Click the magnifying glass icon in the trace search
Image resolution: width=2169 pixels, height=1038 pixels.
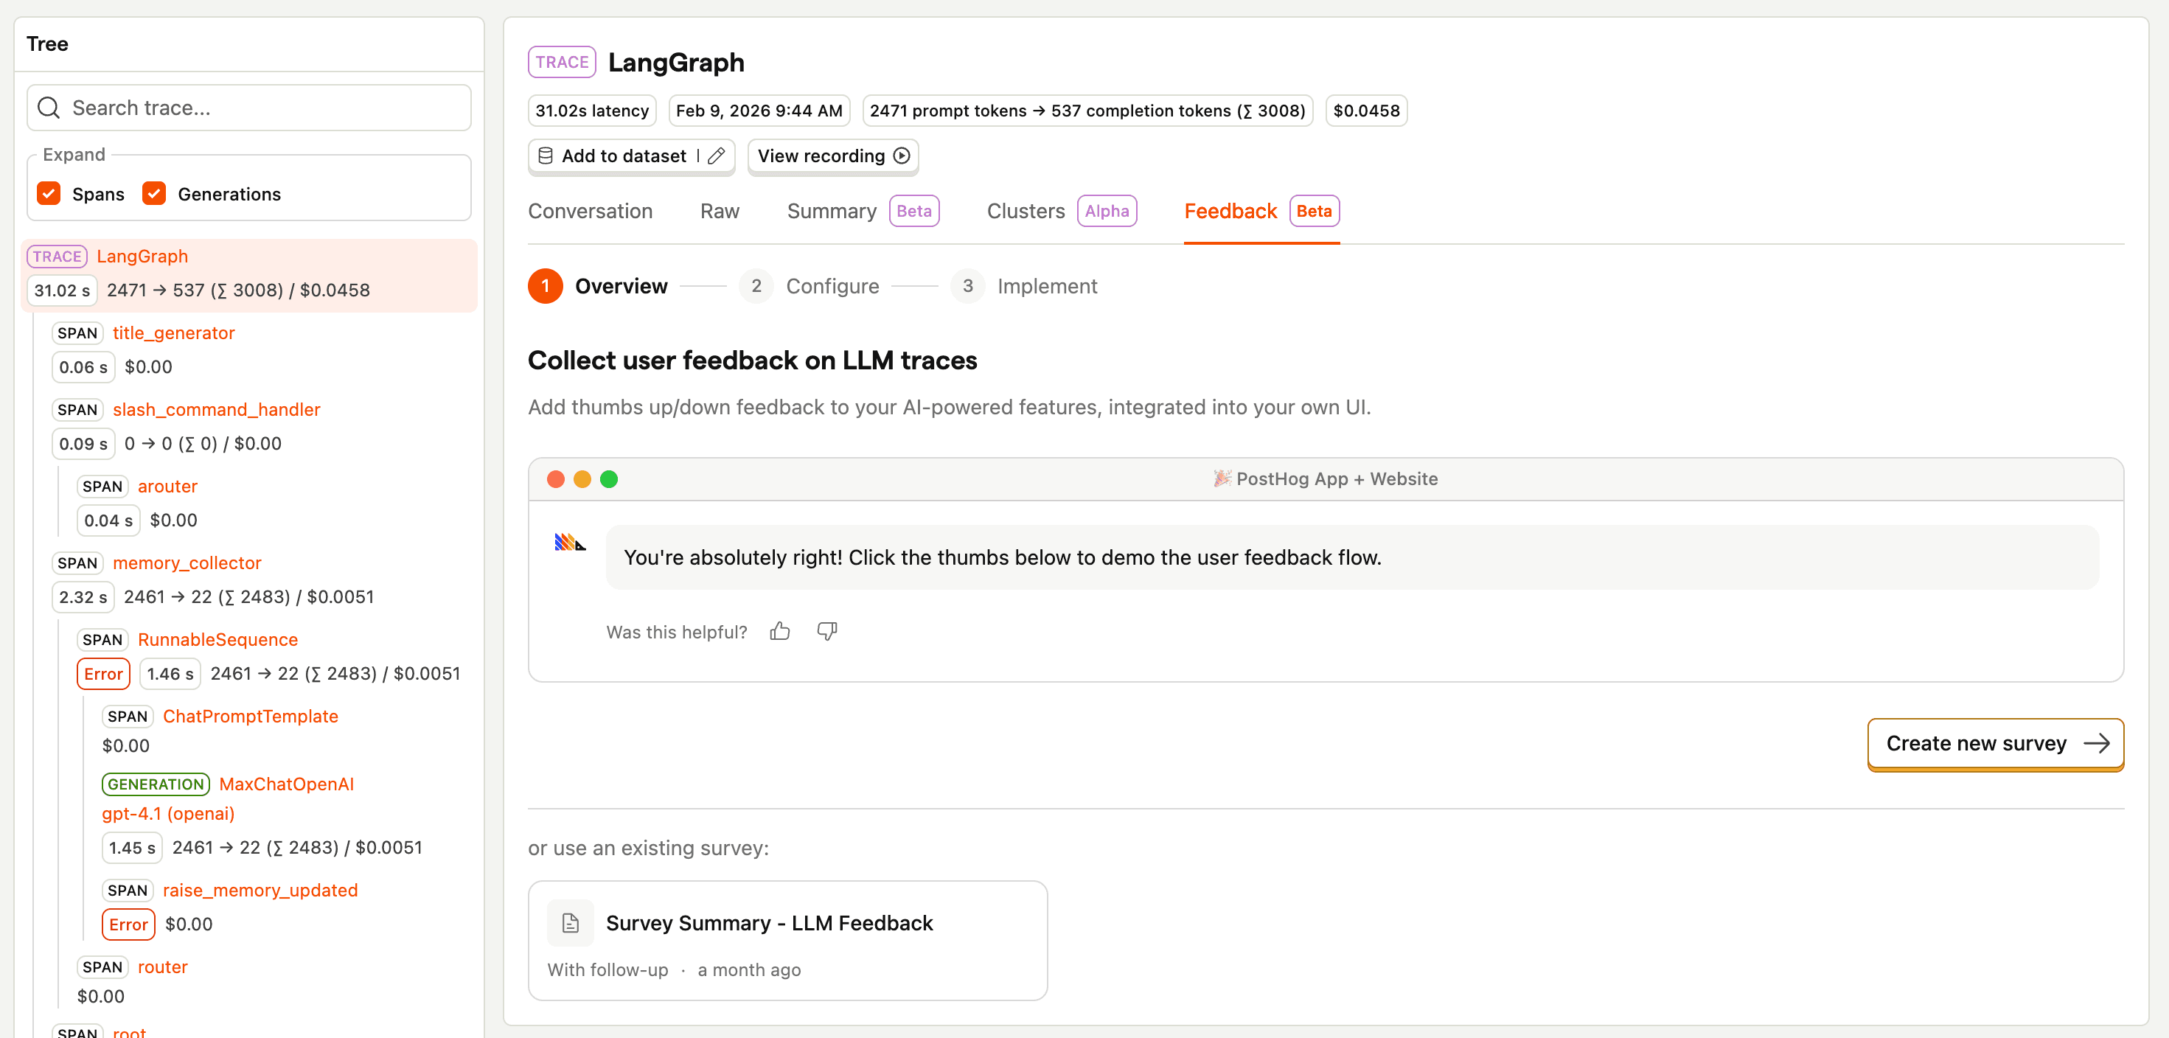48,108
